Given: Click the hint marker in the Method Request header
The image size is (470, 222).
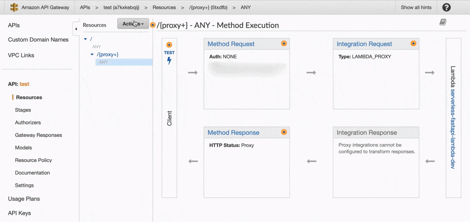Looking at the screenshot, I should coord(284,44).
